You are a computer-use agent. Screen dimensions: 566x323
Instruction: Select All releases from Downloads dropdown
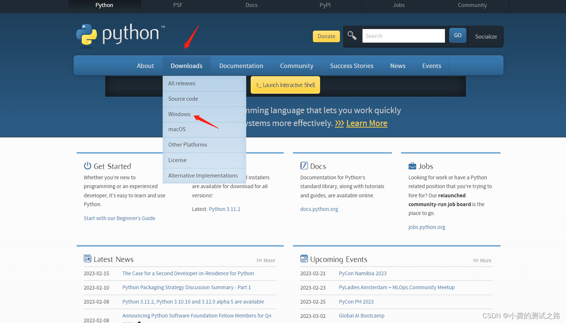[x=204, y=83]
